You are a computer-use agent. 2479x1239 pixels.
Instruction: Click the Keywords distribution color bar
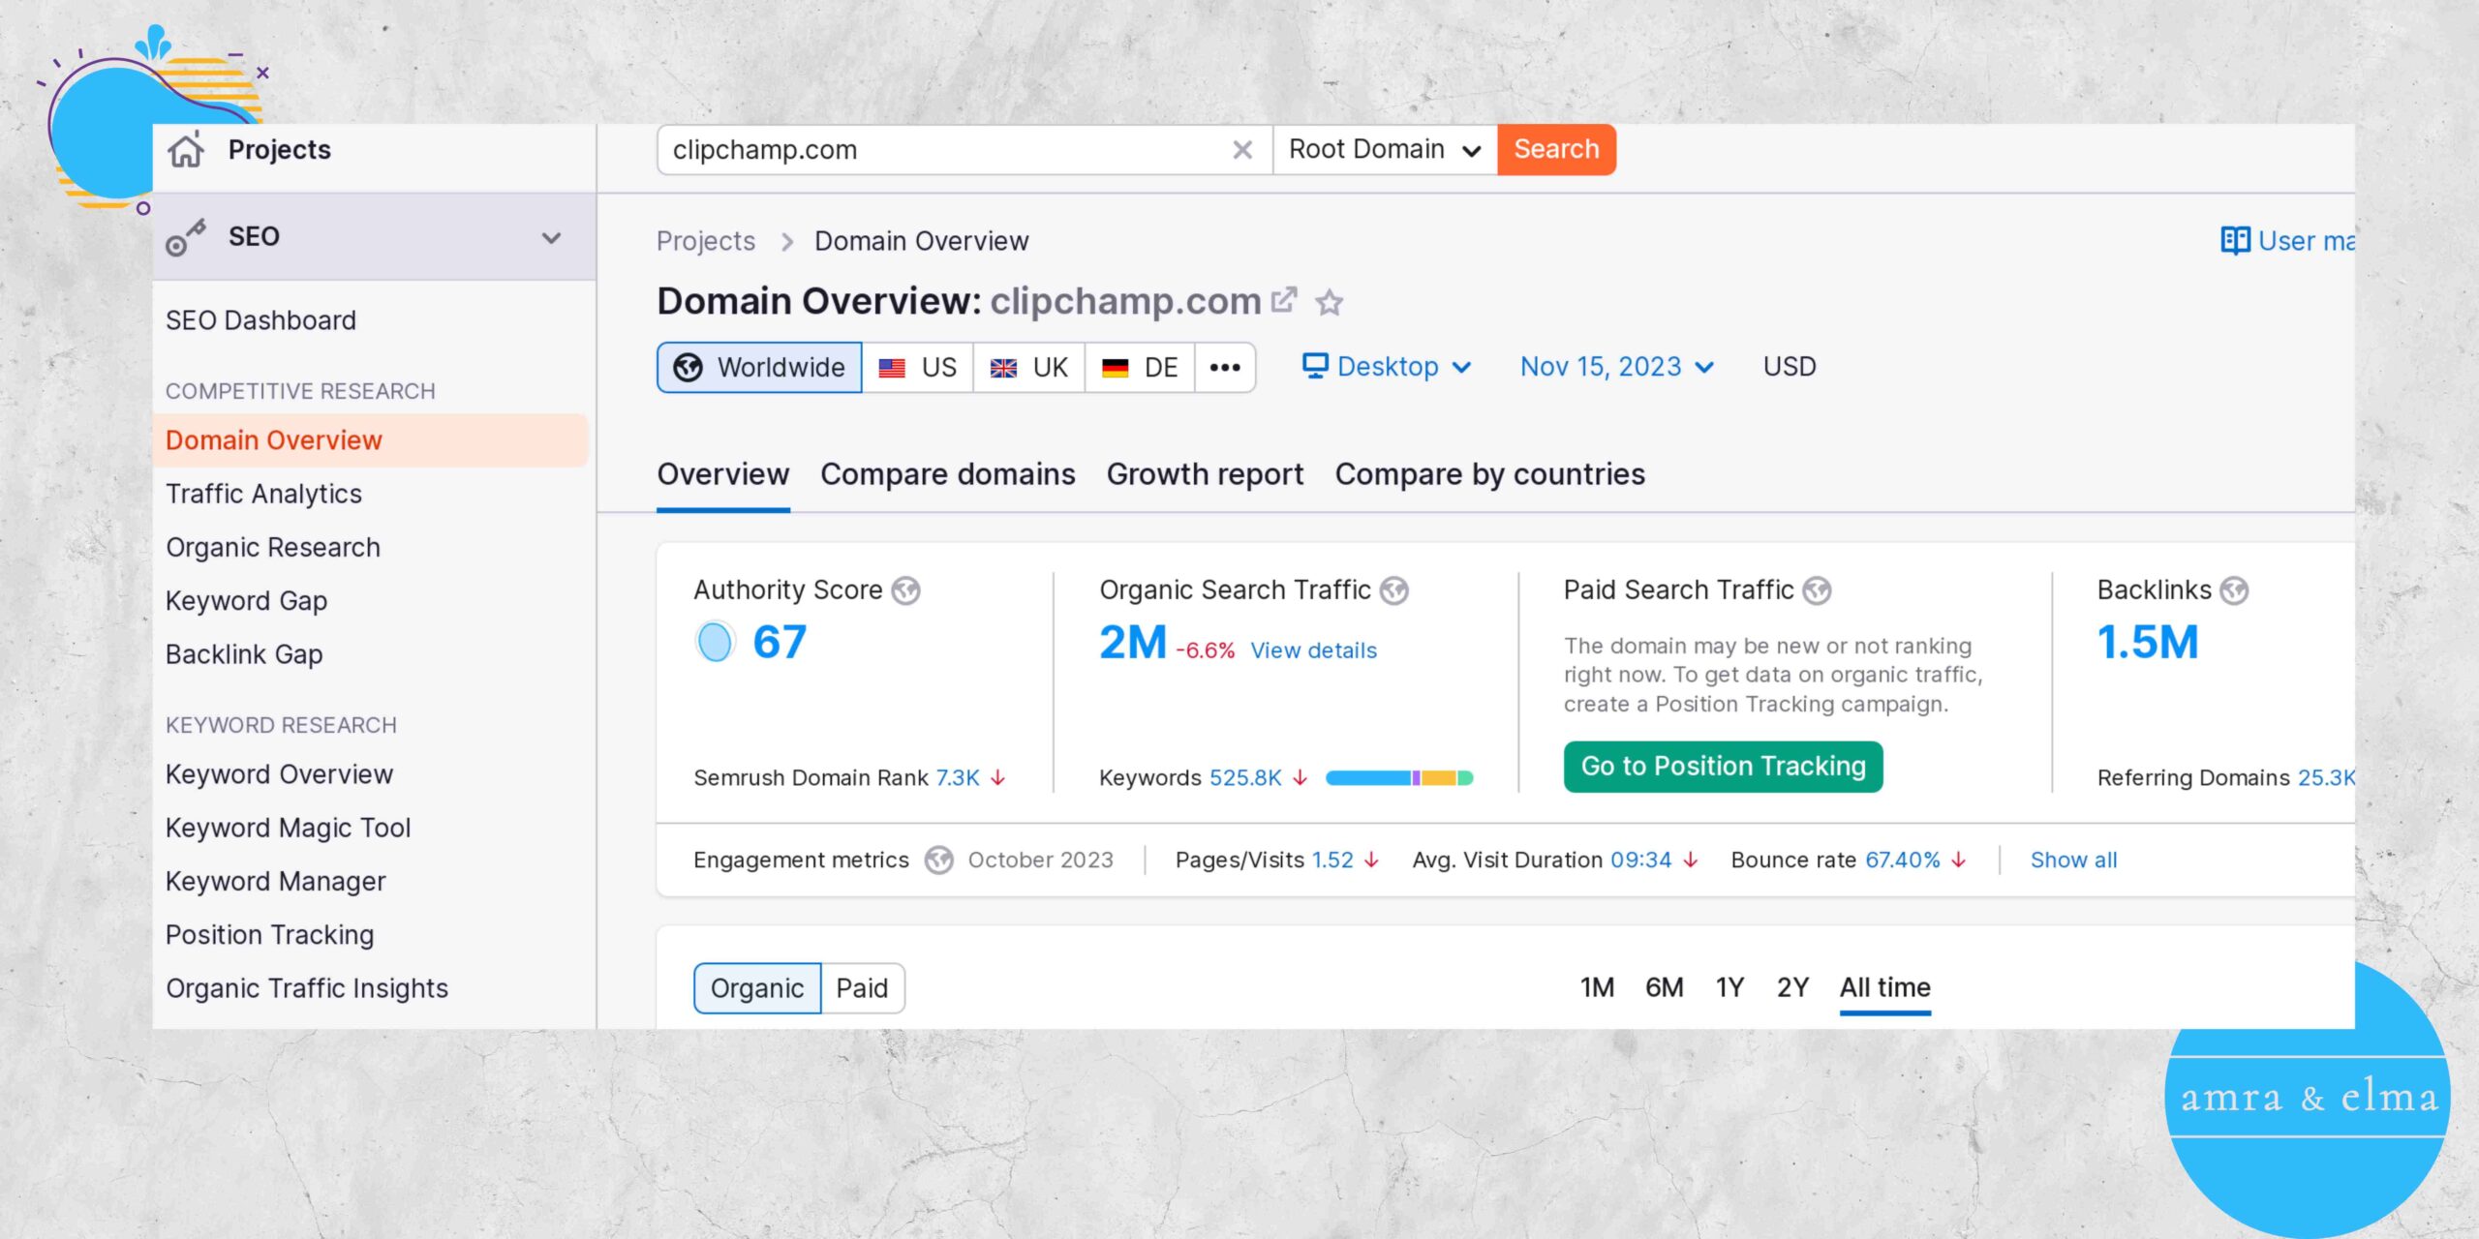click(x=1399, y=778)
